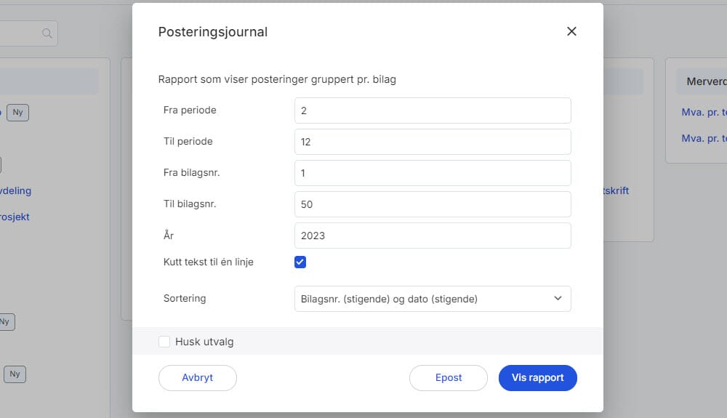The image size is (727, 418).
Task: Click Vis rapport to show report
Action: click(537, 378)
